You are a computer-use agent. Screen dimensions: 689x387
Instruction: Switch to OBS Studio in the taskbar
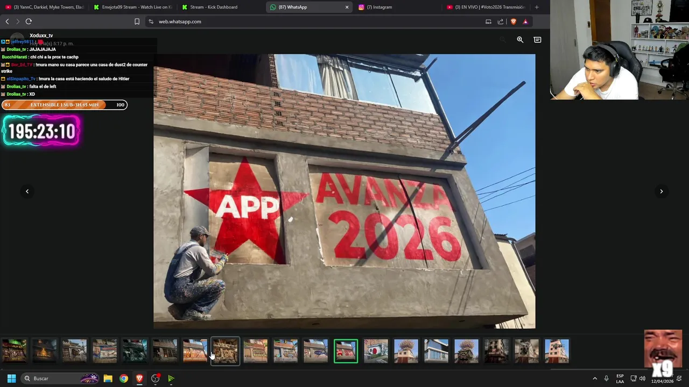pos(156,378)
